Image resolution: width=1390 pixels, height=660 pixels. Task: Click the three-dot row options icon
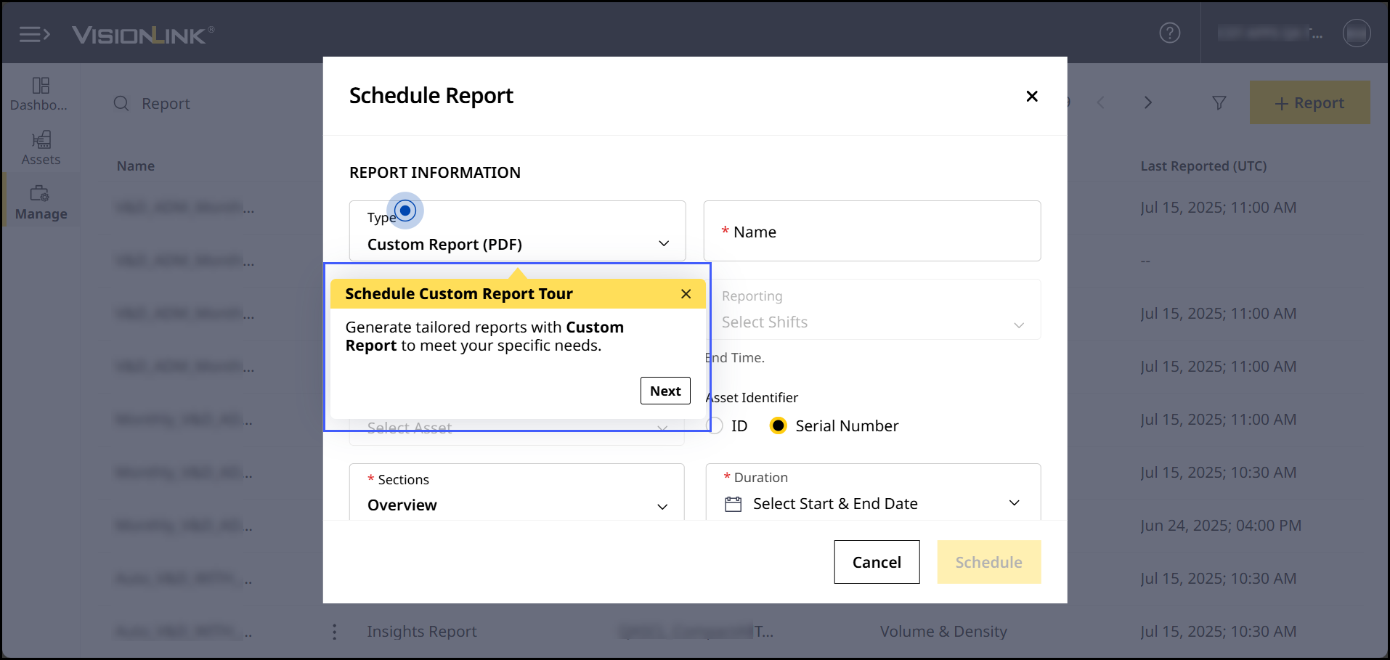[334, 632]
